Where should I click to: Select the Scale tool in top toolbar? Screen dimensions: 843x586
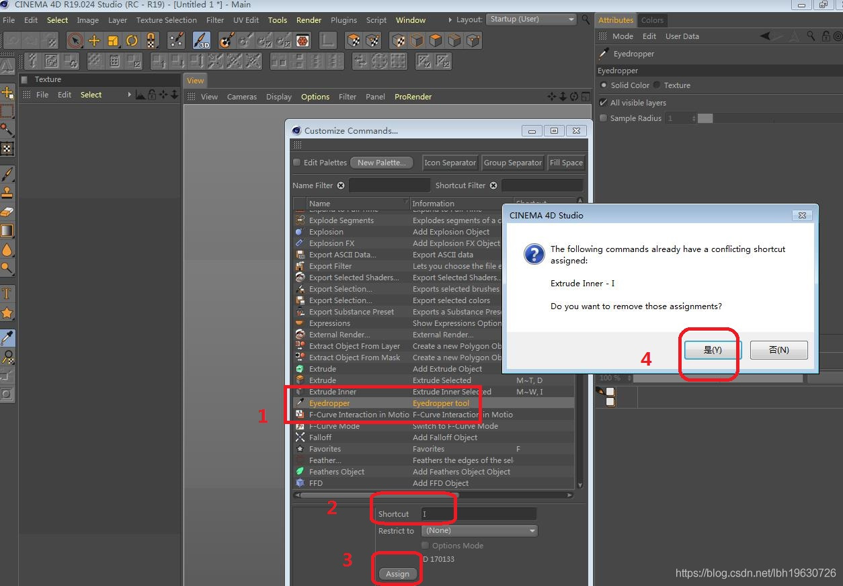[x=113, y=40]
